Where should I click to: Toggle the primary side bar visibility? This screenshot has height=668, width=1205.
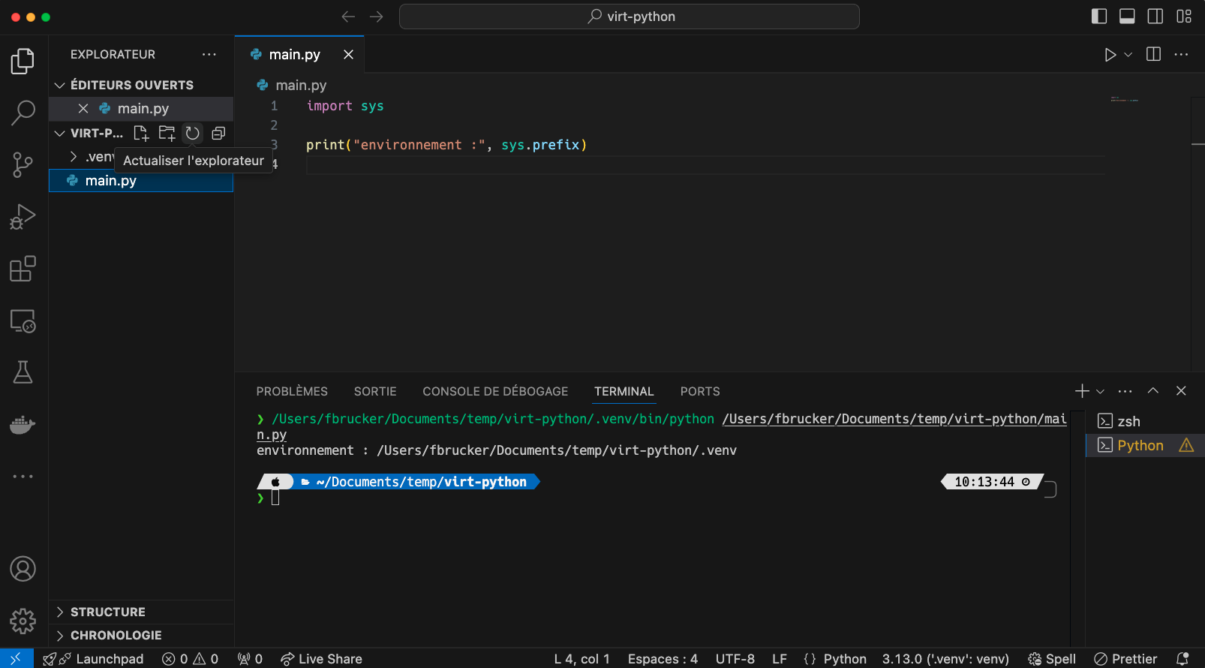pyautogui.click(x=1099, y=17)
